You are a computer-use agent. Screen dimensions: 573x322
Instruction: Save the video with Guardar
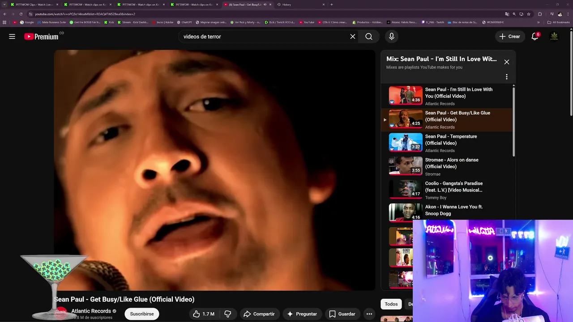click(342, 314)
